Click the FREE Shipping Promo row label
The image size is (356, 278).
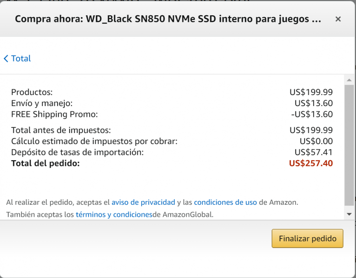pyautogui.click(x=54, y=114)
